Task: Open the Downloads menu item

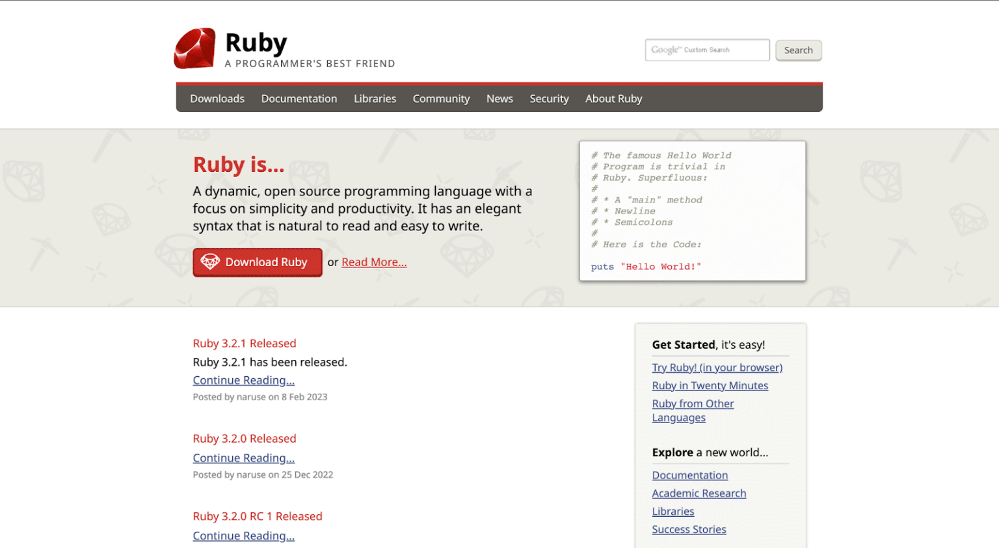Action: [217, 98]
